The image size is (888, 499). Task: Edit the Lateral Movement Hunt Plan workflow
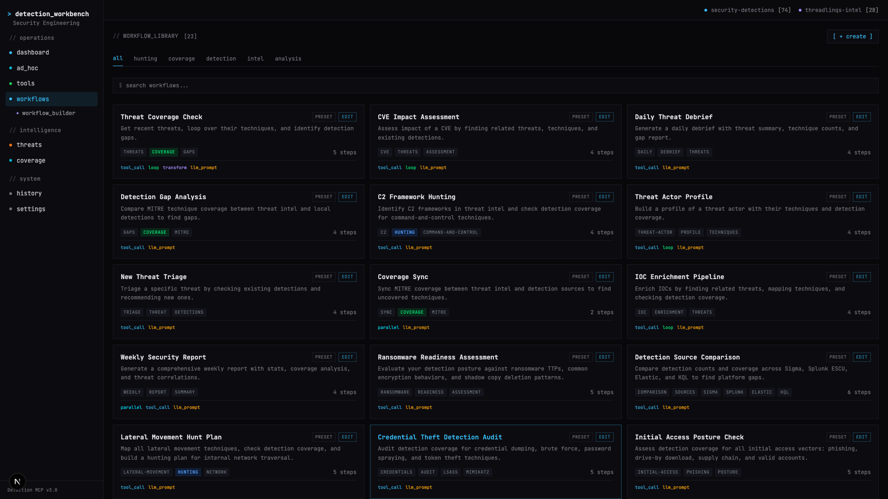(x=347, y=437)
